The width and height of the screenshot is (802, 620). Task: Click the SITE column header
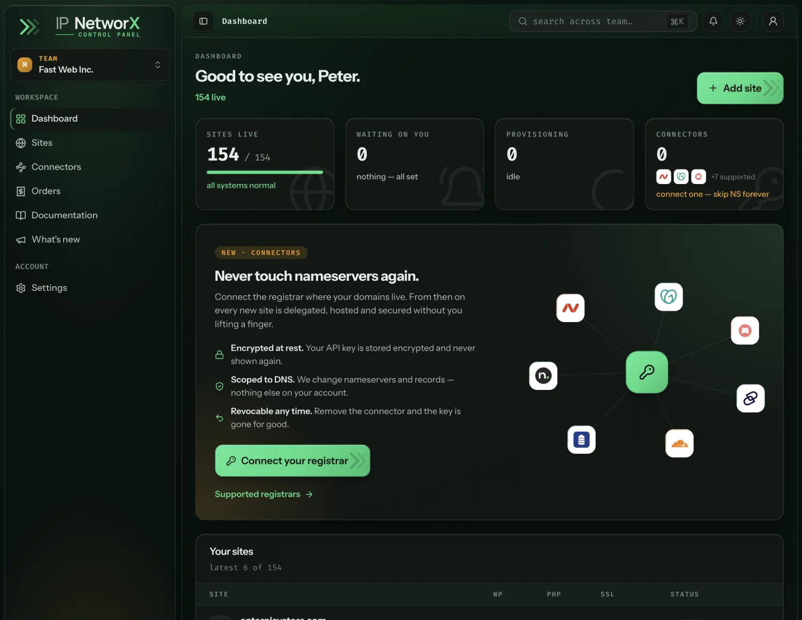(x=219, y=594)
